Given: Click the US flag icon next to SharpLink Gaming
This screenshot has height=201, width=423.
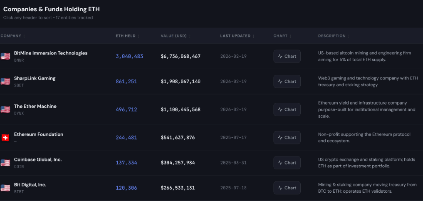Looking at the screenshot, I should point(5,82).
